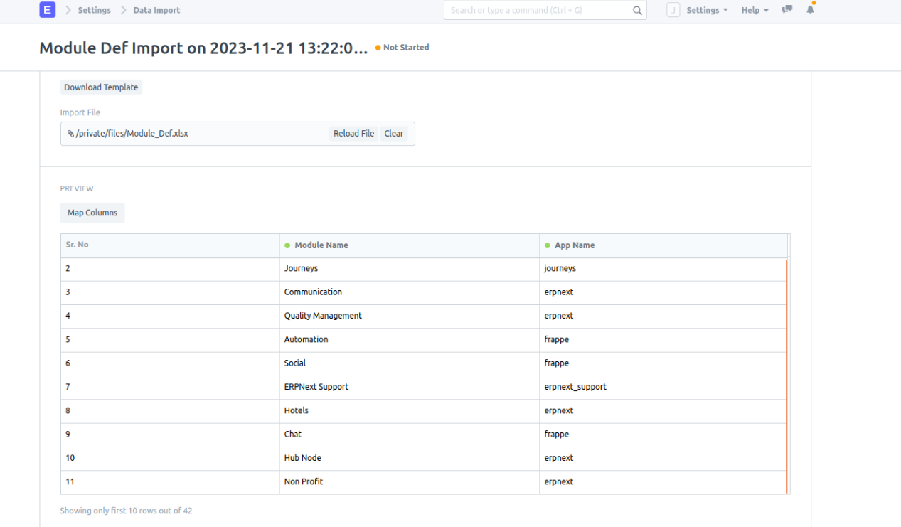Click serial number 11 cell
The height and width of the screenshot is (527, 901).
coord(170,482)
